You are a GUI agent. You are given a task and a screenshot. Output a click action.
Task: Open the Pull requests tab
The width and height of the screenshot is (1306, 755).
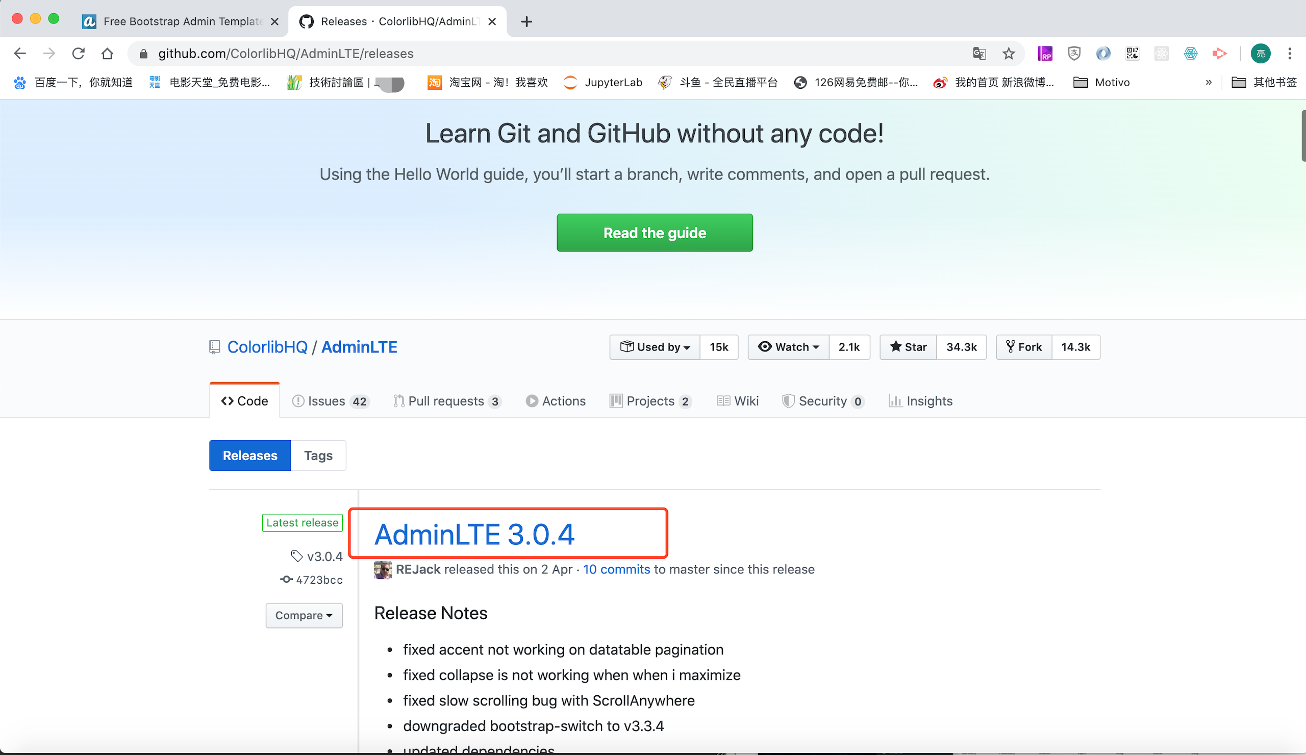coord(447,400)
